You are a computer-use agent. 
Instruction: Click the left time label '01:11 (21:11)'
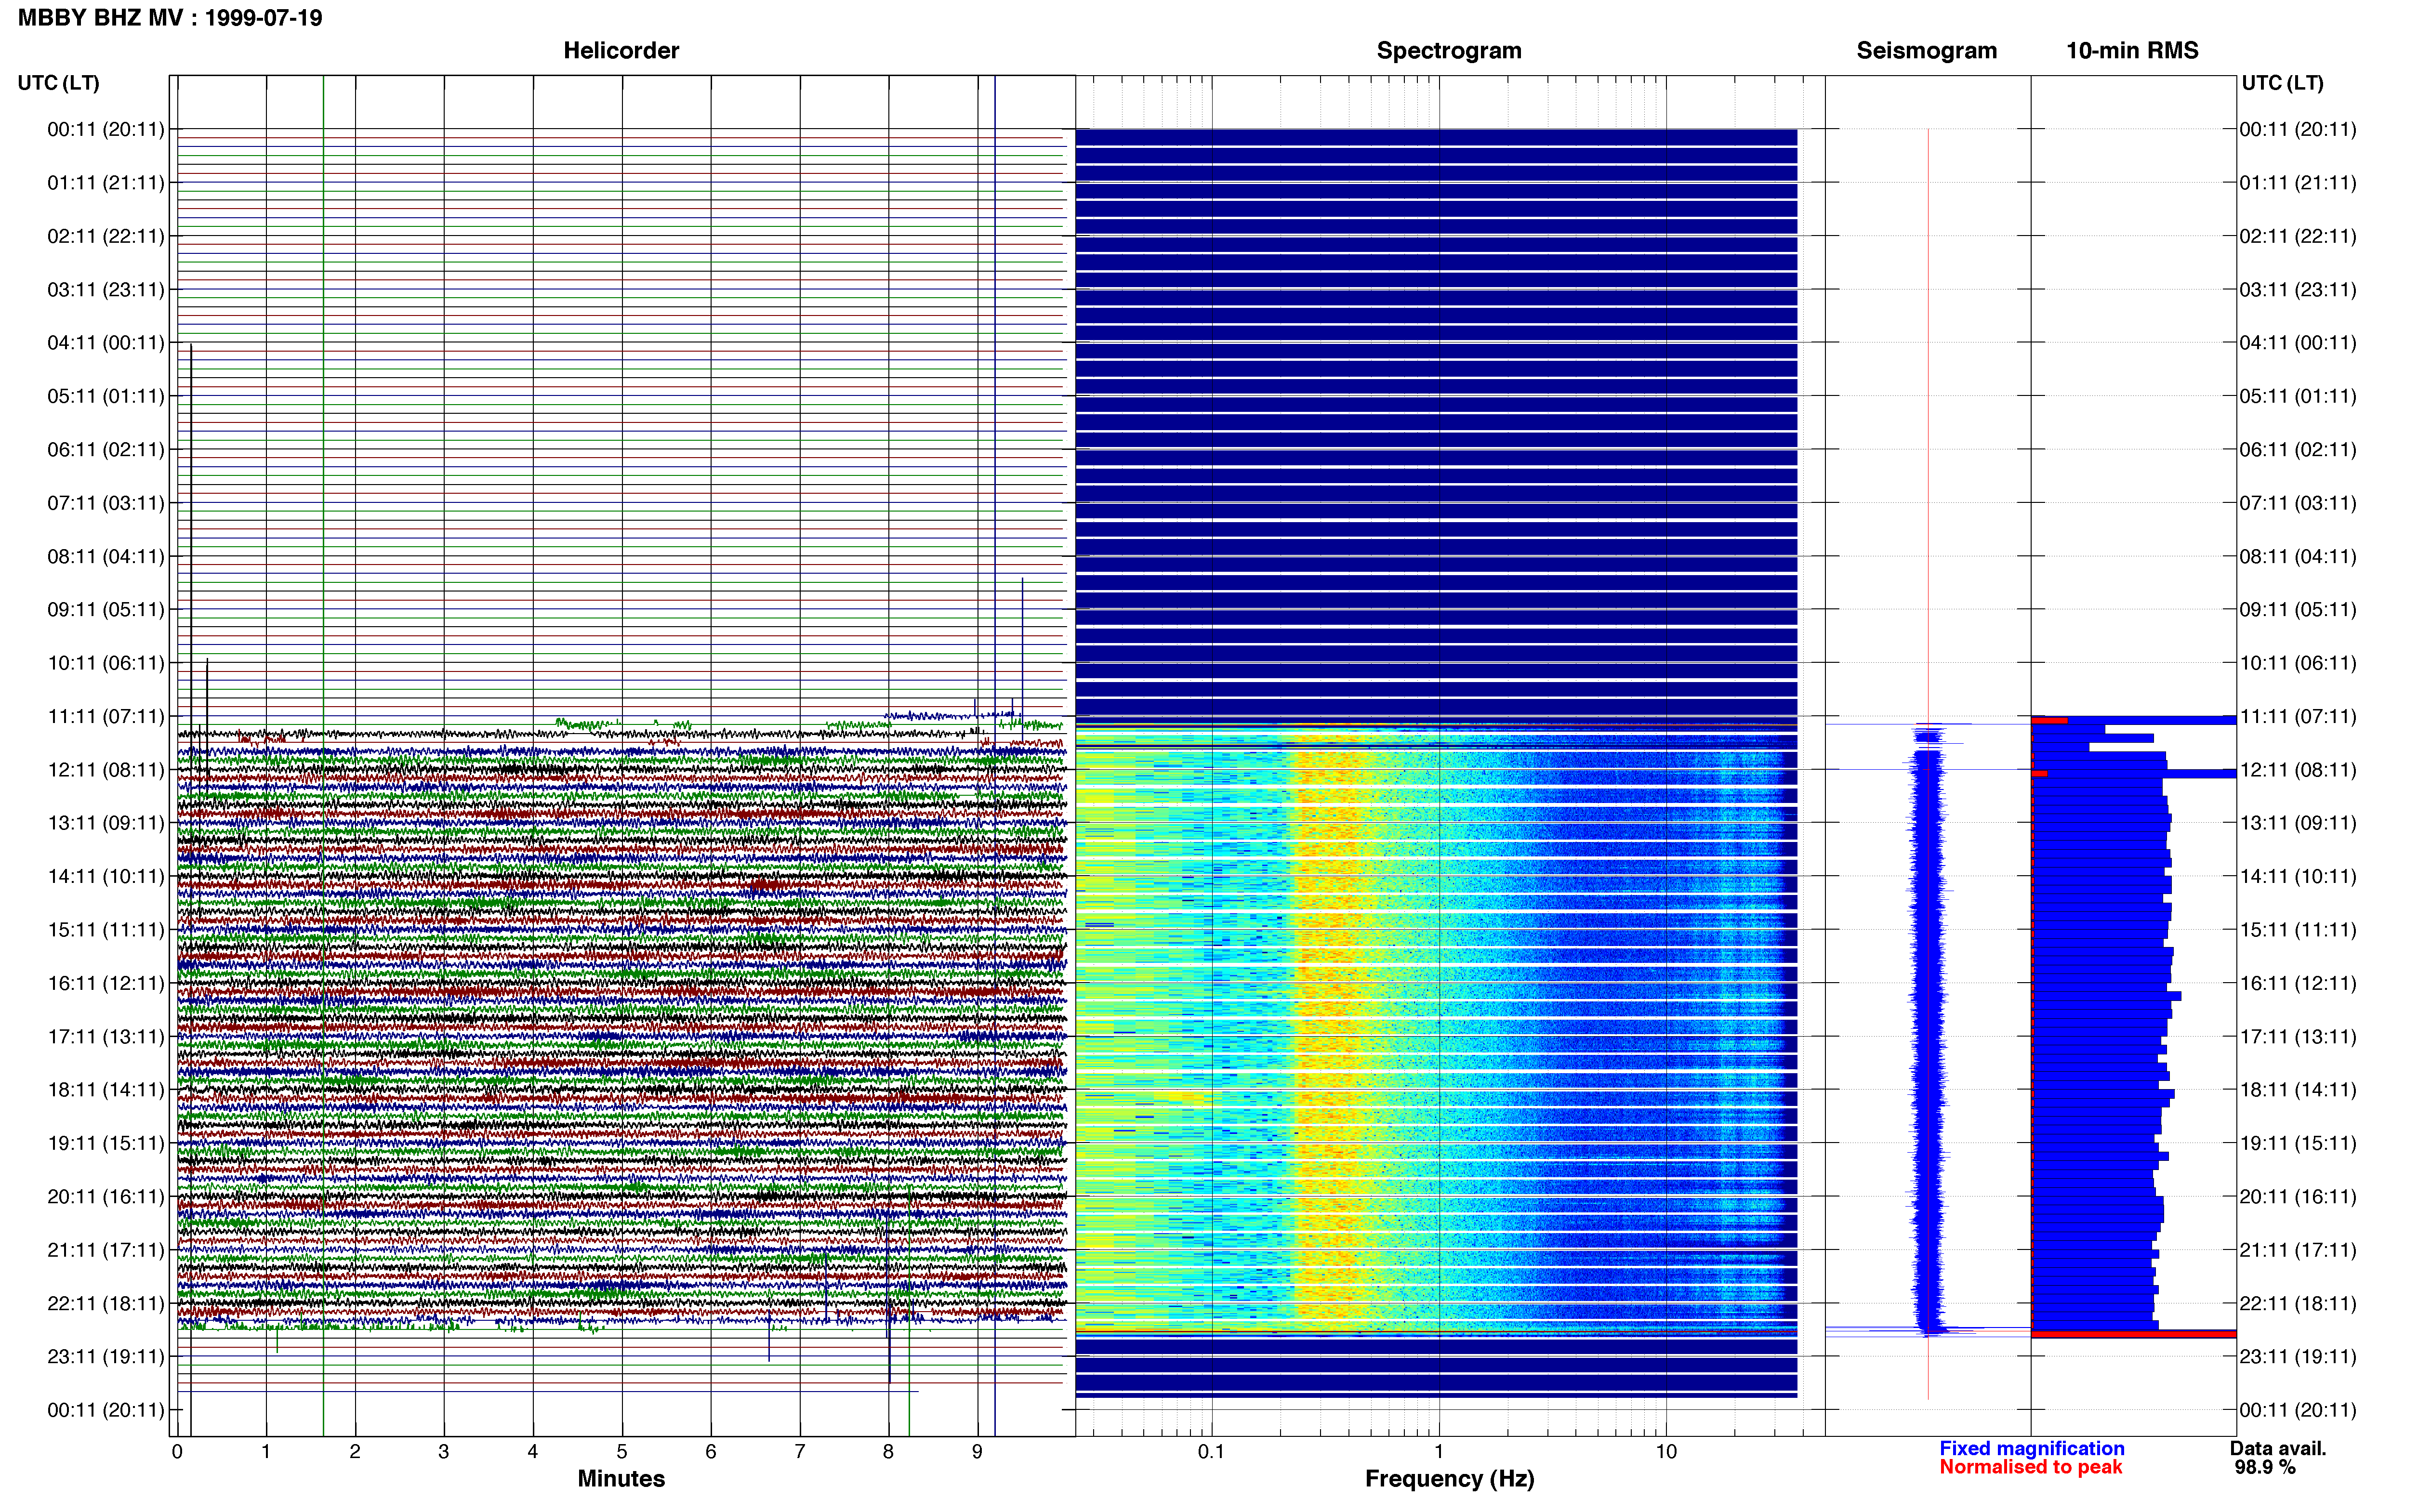coord(106,183)
